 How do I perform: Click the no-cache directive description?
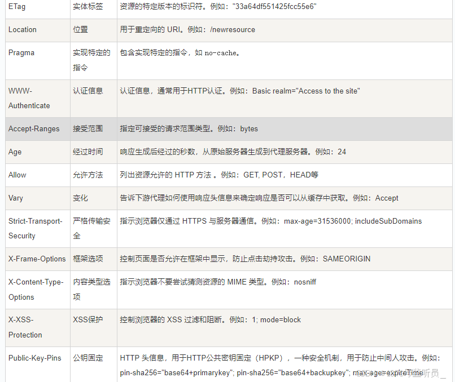point(285,61)
